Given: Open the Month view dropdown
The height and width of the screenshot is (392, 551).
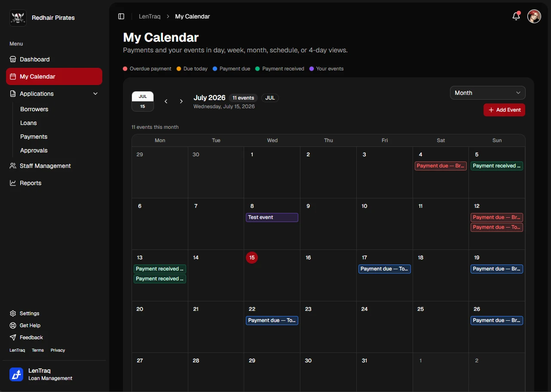Looking at the screenshot, I should [x=487, y=93].
